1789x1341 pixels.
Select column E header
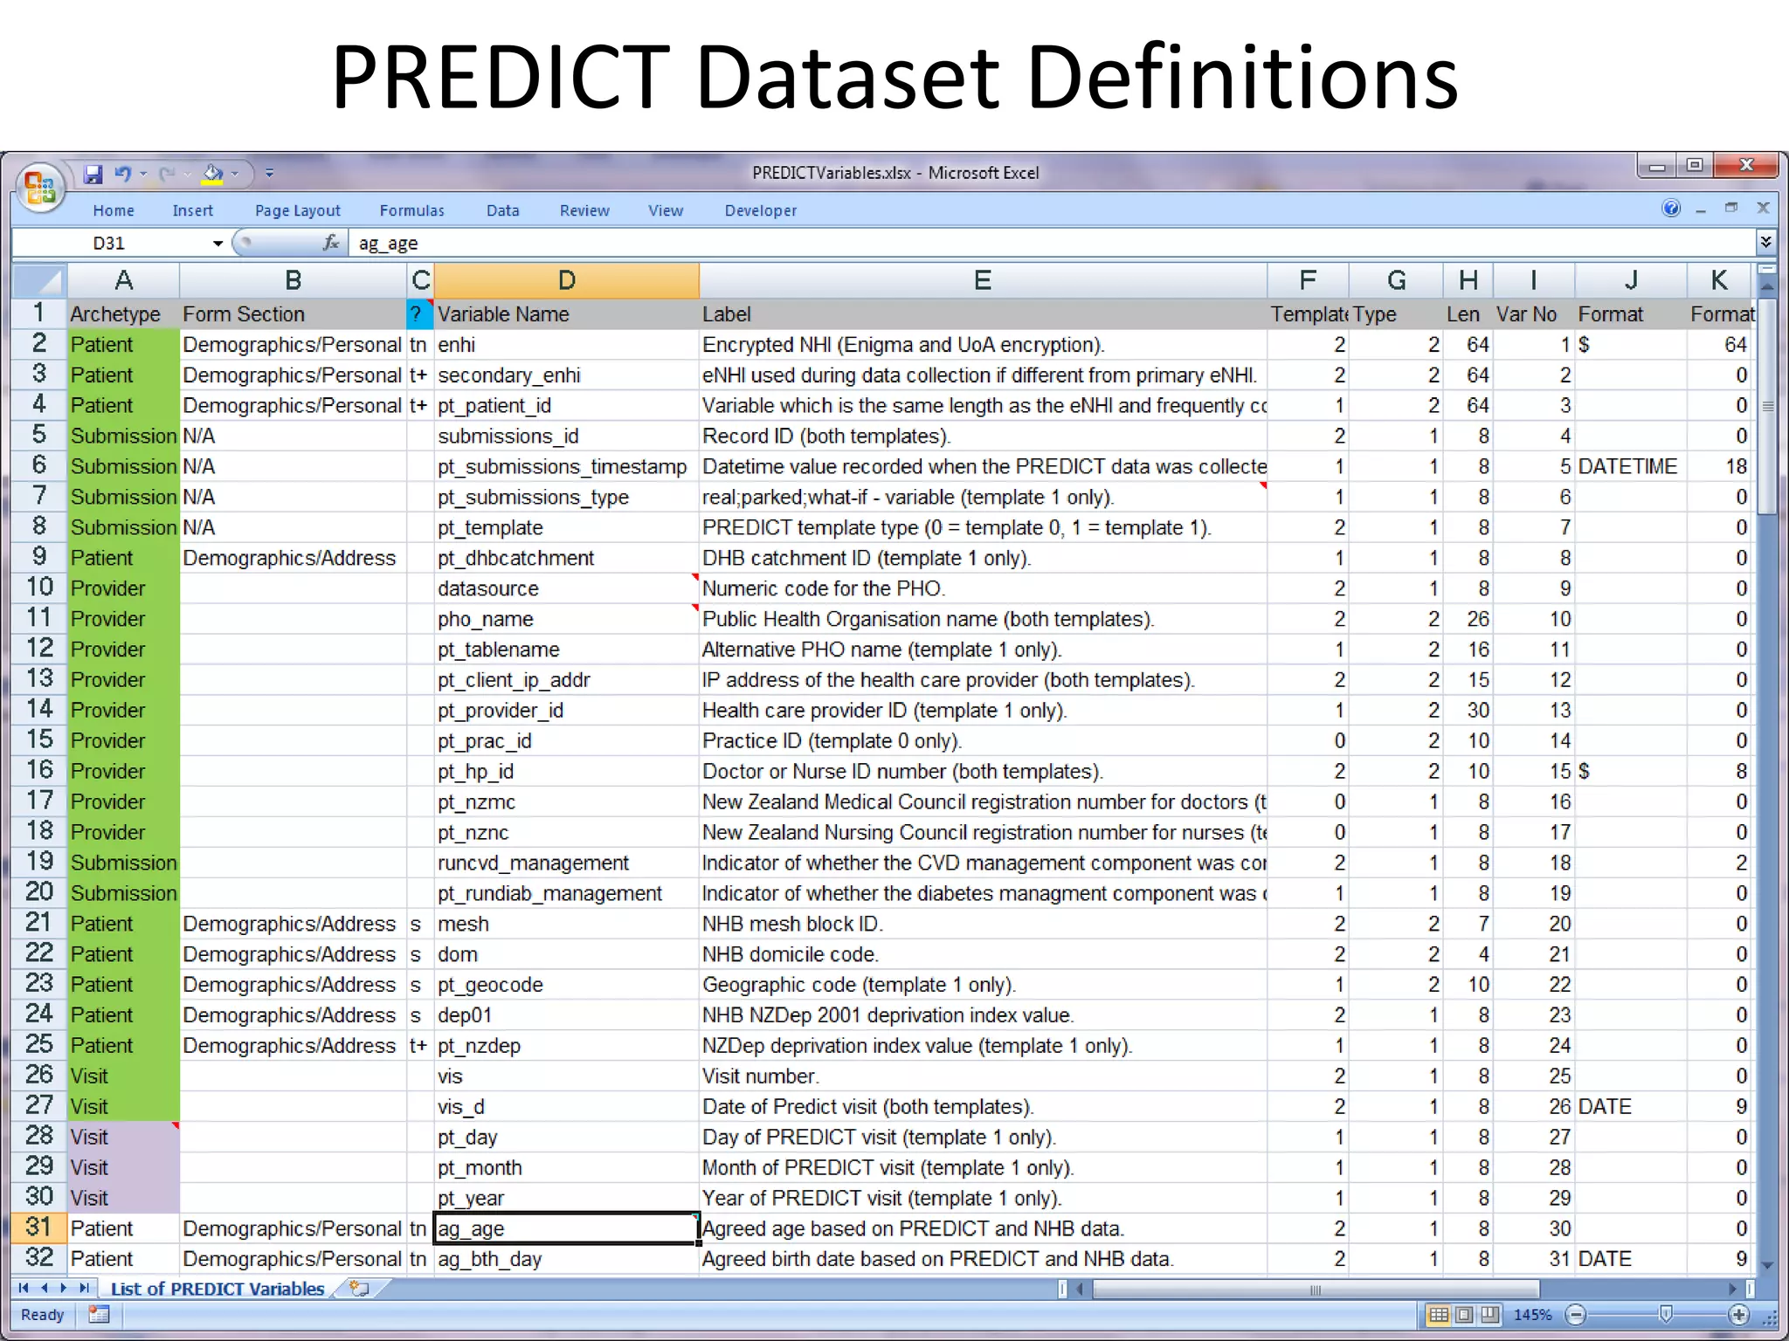983,280
